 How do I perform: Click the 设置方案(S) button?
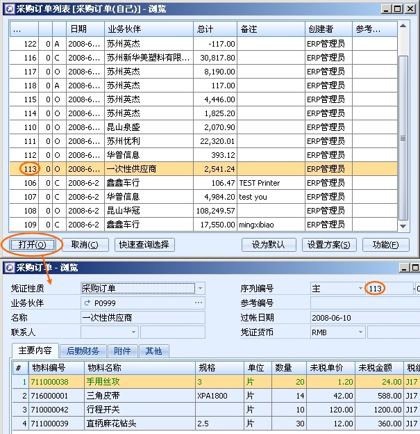329,245
